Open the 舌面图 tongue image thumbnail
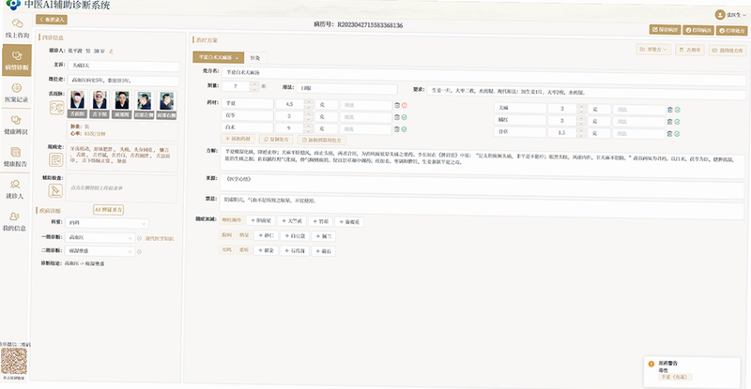The image size is (751, 389). click(x=78, y=105)
